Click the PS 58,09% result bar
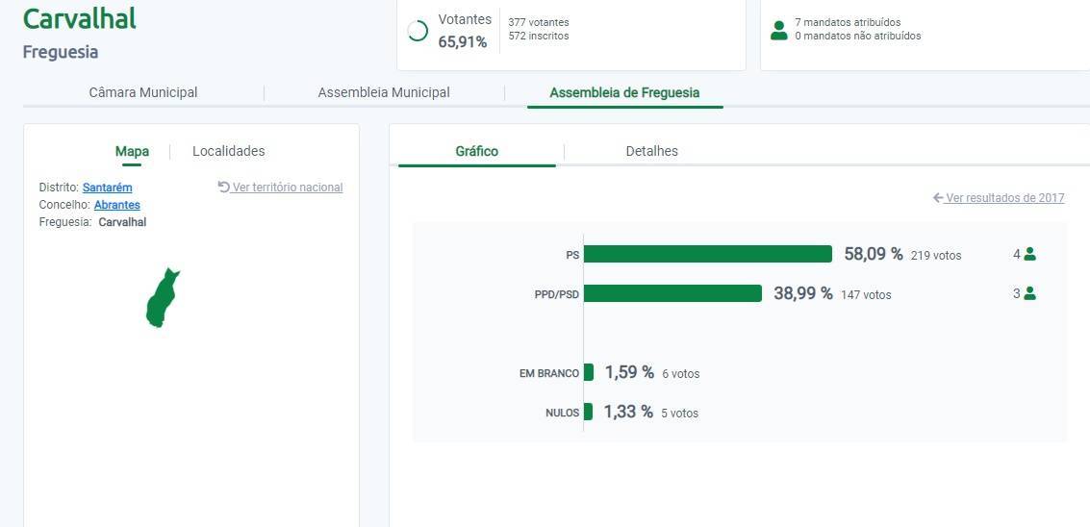 coord(707,254)
